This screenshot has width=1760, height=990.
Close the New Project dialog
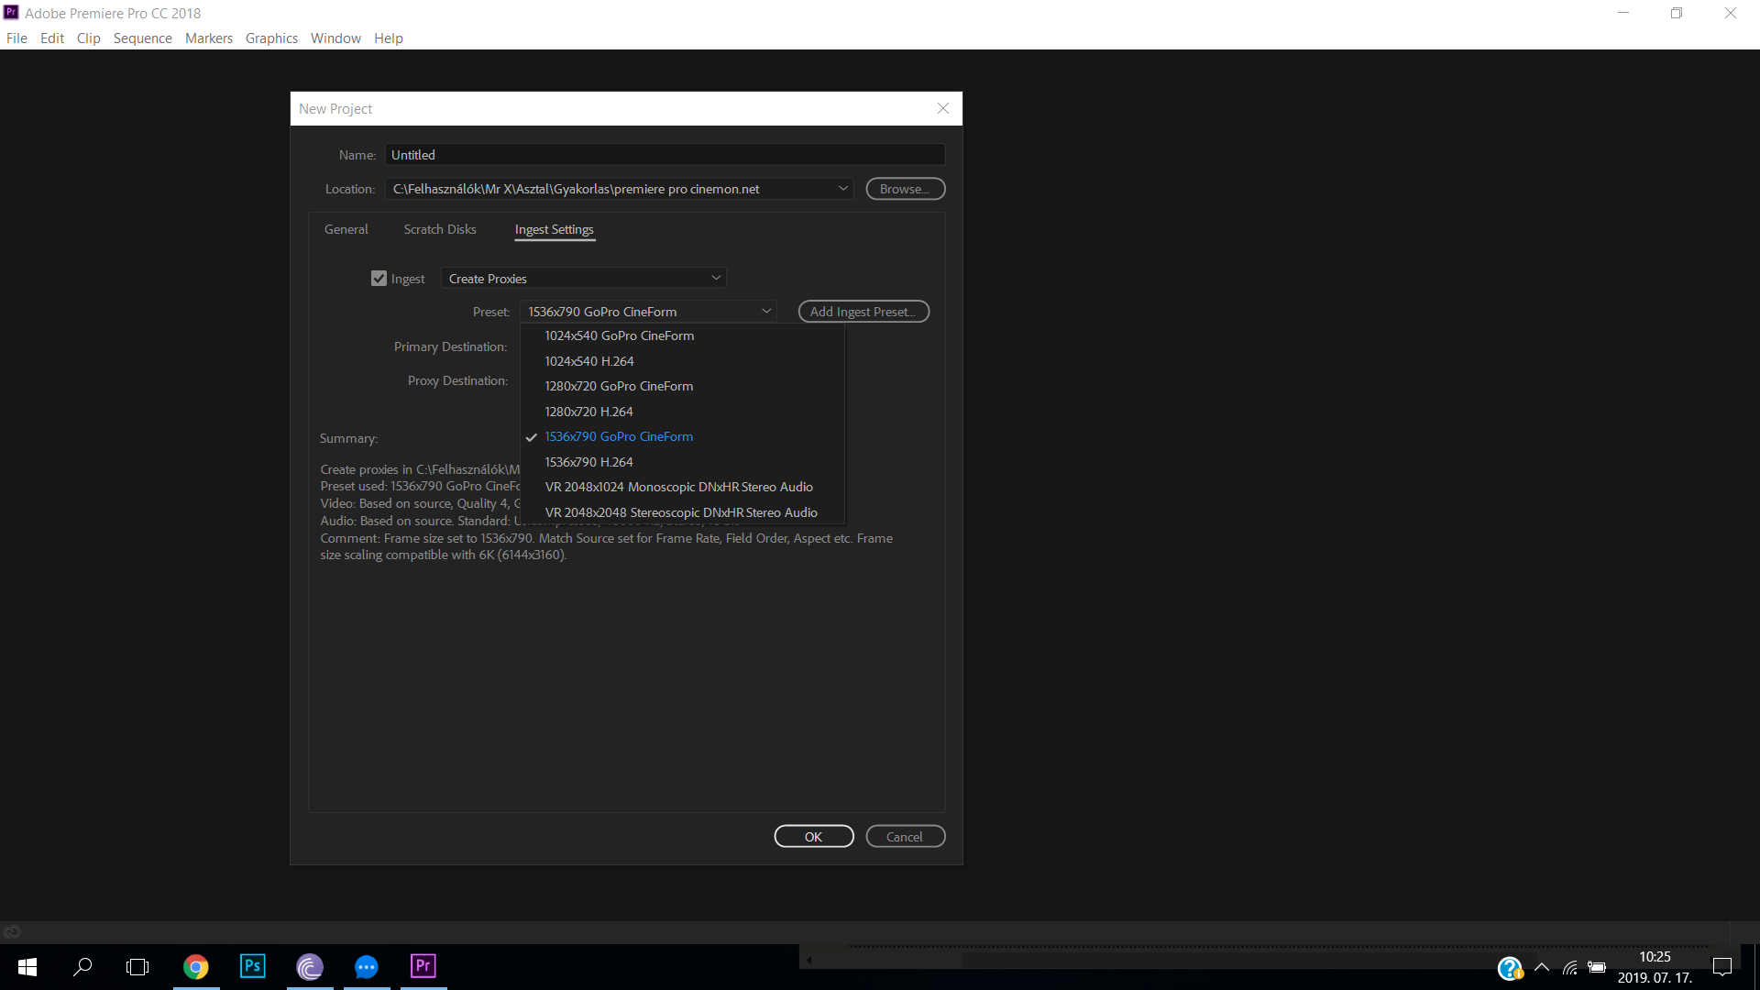(x=942, y=108)
